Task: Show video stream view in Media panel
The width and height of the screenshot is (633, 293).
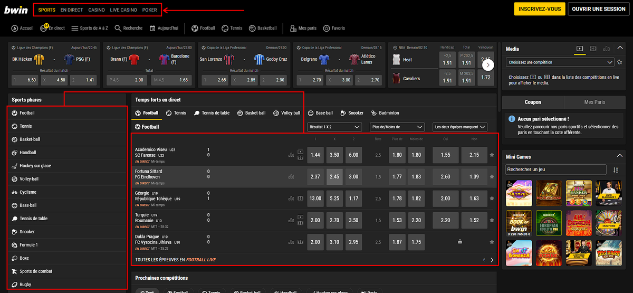Action: point(580,49)
